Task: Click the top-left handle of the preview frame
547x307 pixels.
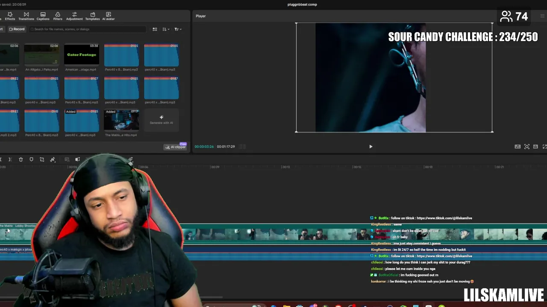Action: pos(296,23)
